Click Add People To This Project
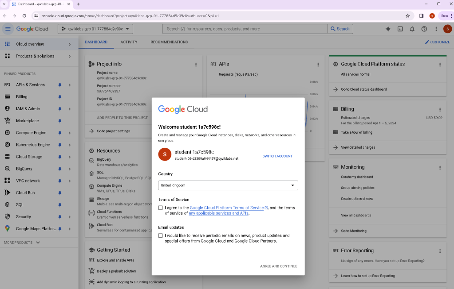Image resolution: width=454 pixels, height=289 pixels. pos(122,118)
